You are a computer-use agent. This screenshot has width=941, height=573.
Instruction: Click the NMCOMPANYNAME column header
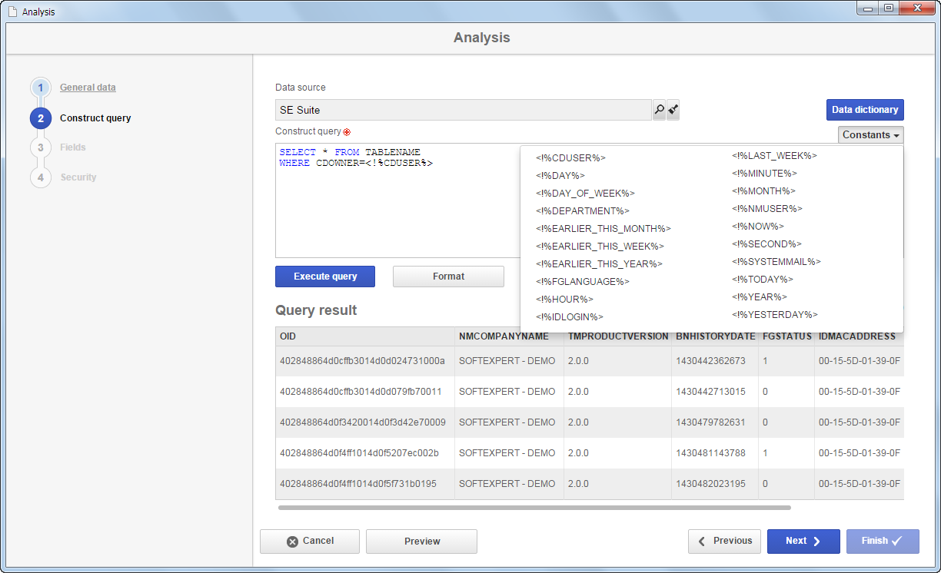point(509,336)
